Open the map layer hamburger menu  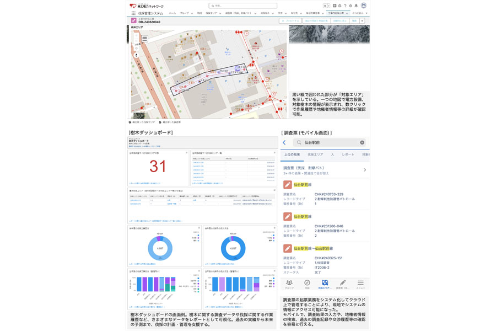[x=144, y=39]
